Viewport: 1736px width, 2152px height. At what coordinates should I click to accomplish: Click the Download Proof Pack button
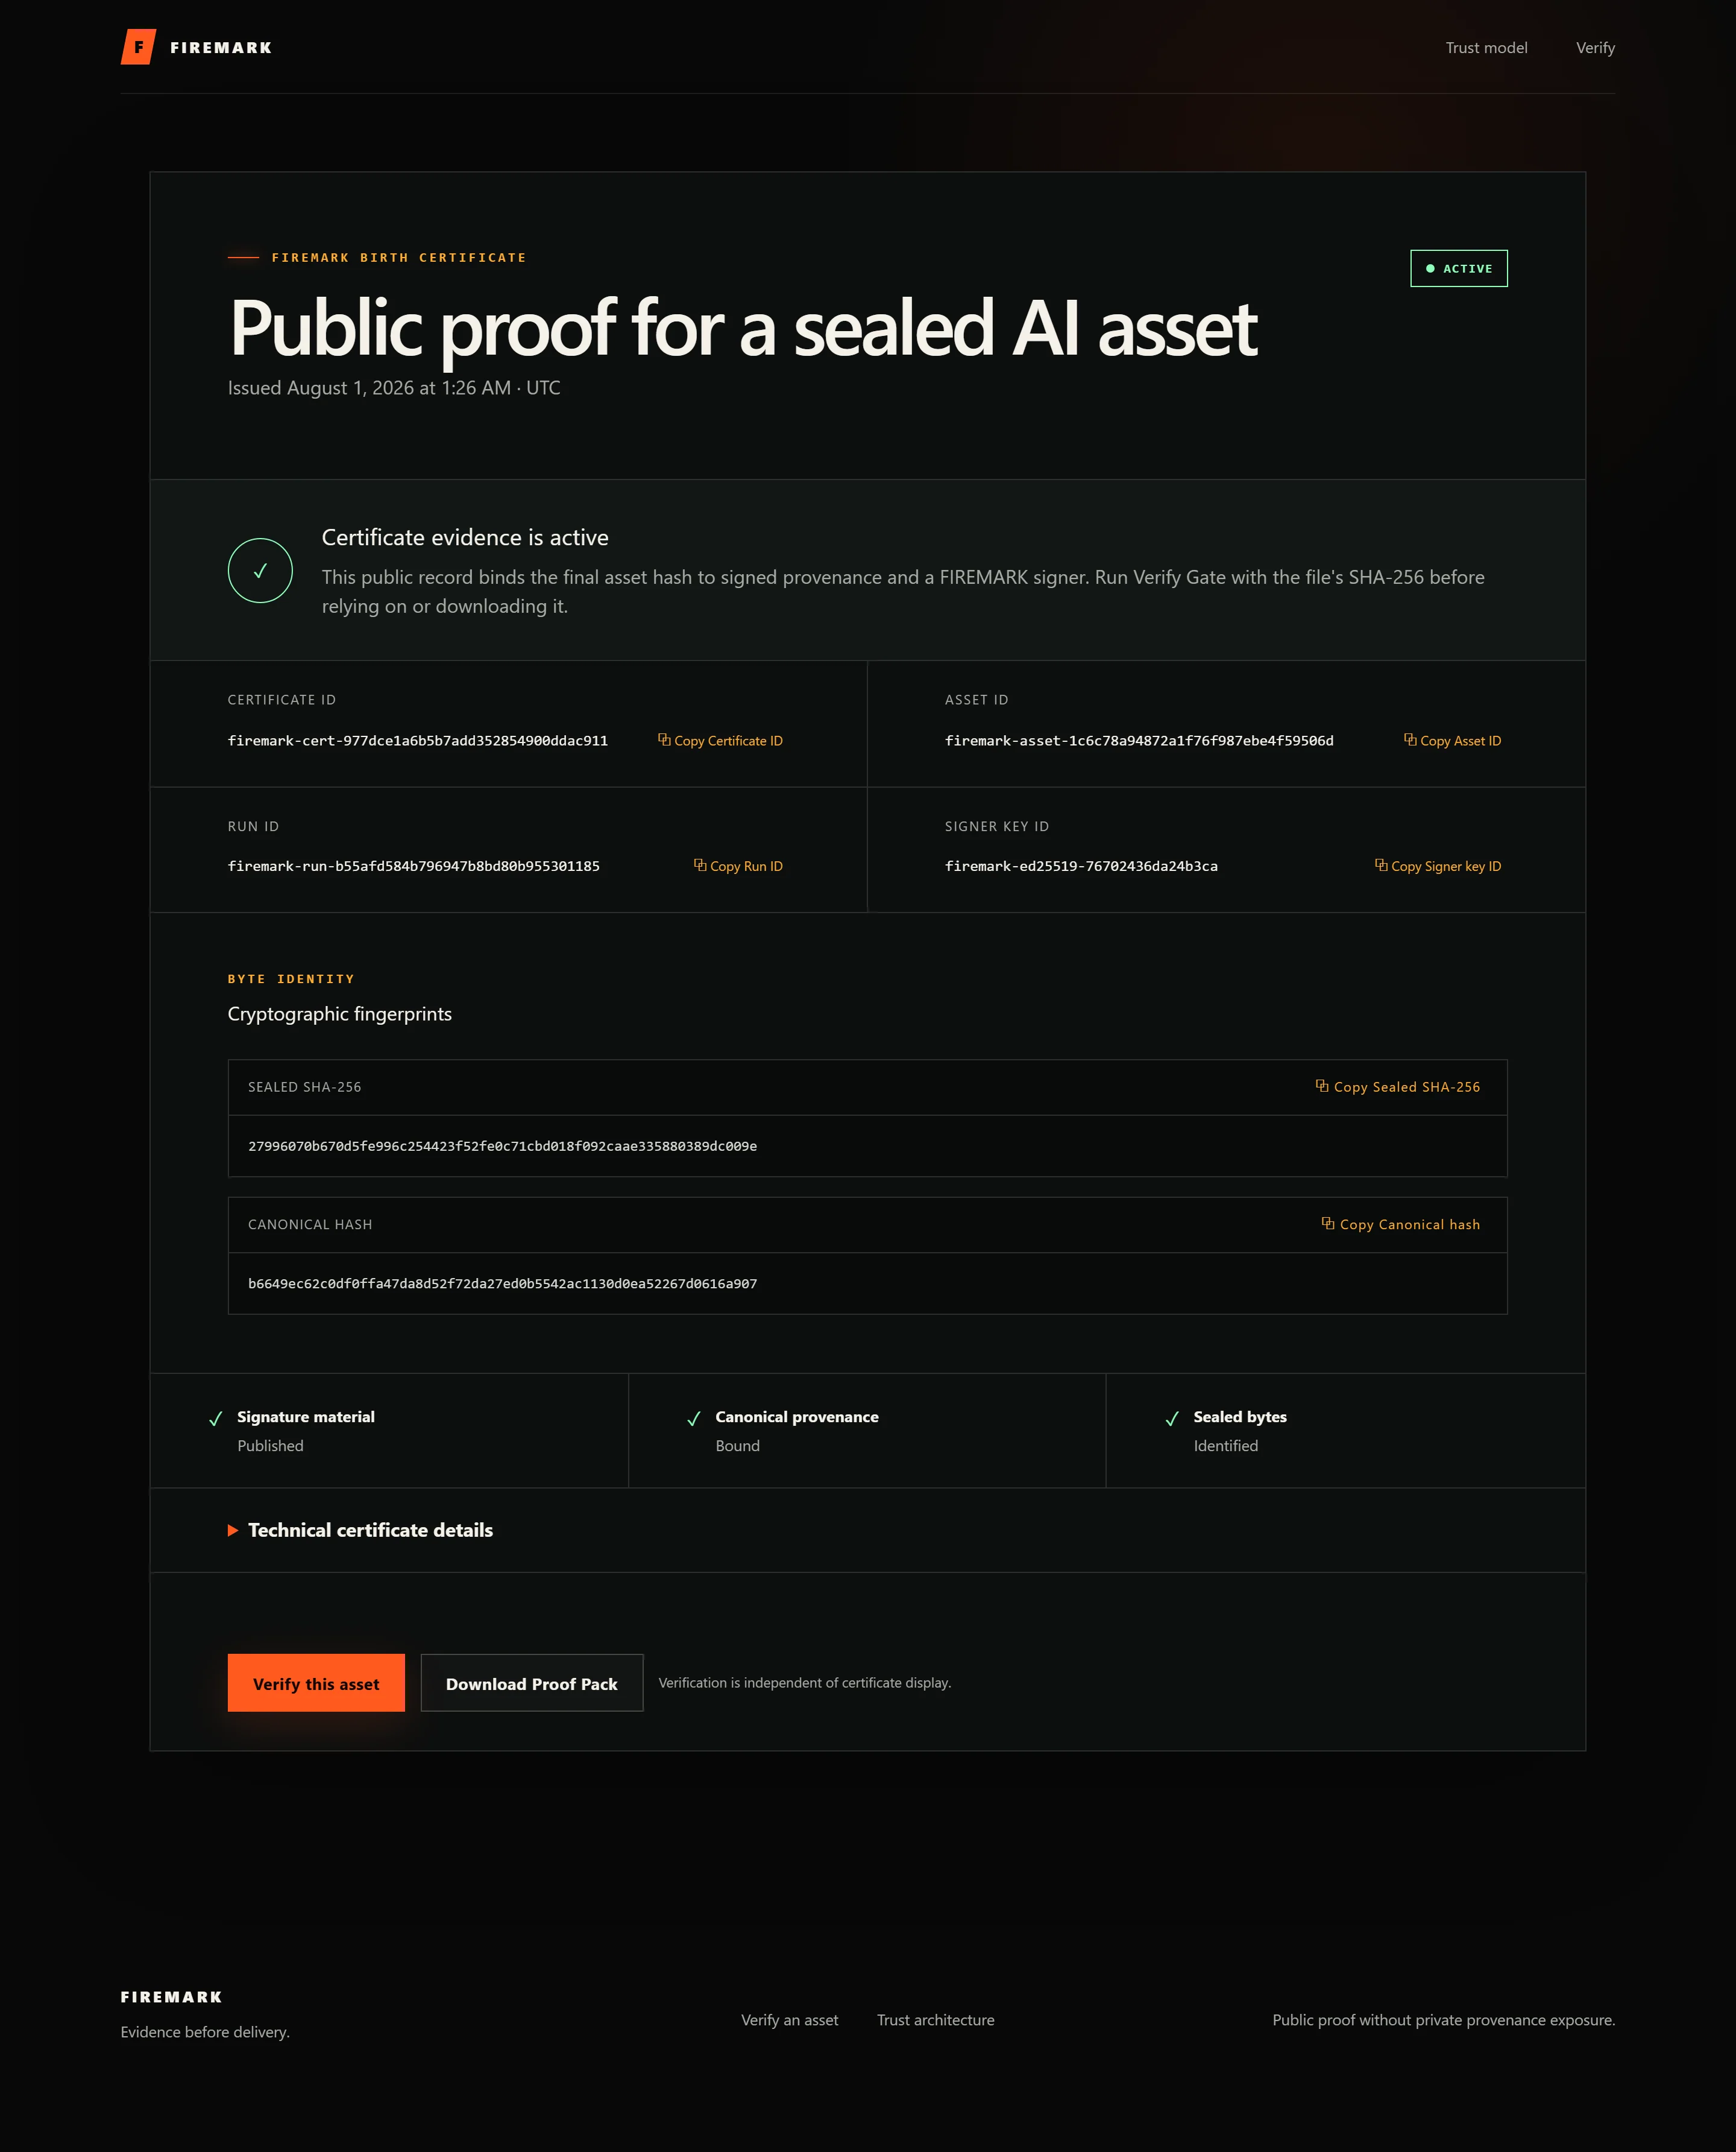pos(532,1683)
